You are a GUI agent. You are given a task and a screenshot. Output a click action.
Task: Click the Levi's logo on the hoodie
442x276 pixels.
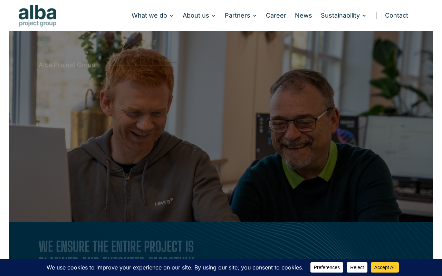tap(164, 202)
